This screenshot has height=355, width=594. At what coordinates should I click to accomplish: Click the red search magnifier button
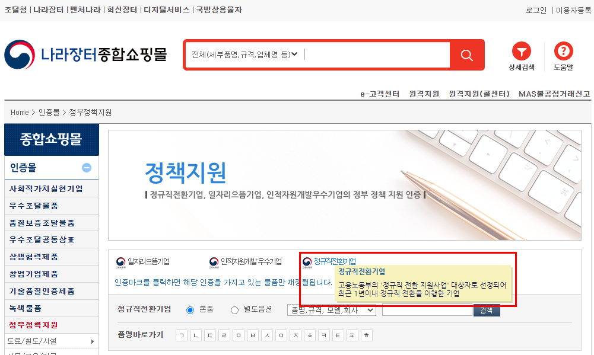(x=466, y=55)
